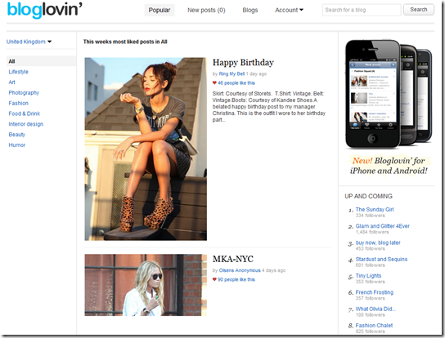Click 'This weeks most liked posts in All'
This screenshot has height=338, width=445.
pyautogui.click(x=125, y=42)
